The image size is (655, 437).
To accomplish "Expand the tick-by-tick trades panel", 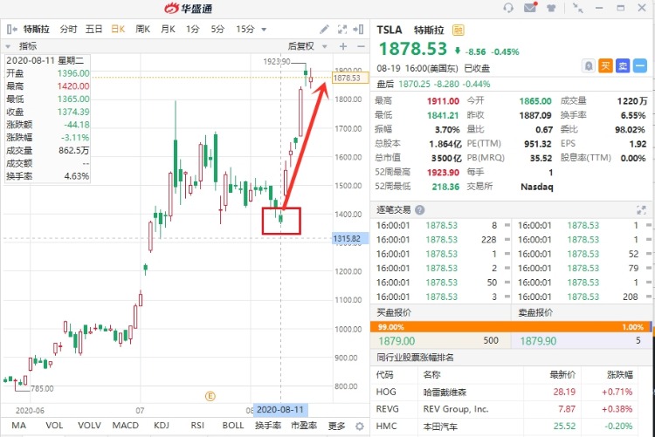I will [641, 210].
